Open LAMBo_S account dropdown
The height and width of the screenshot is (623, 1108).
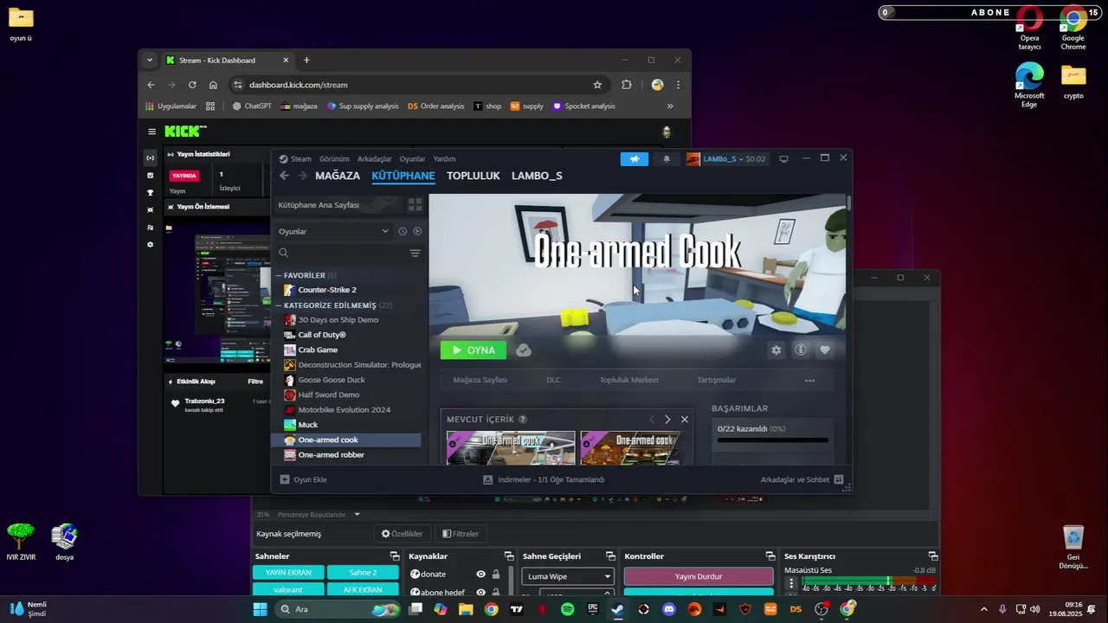pyautogui.click(x=725, y=159)
